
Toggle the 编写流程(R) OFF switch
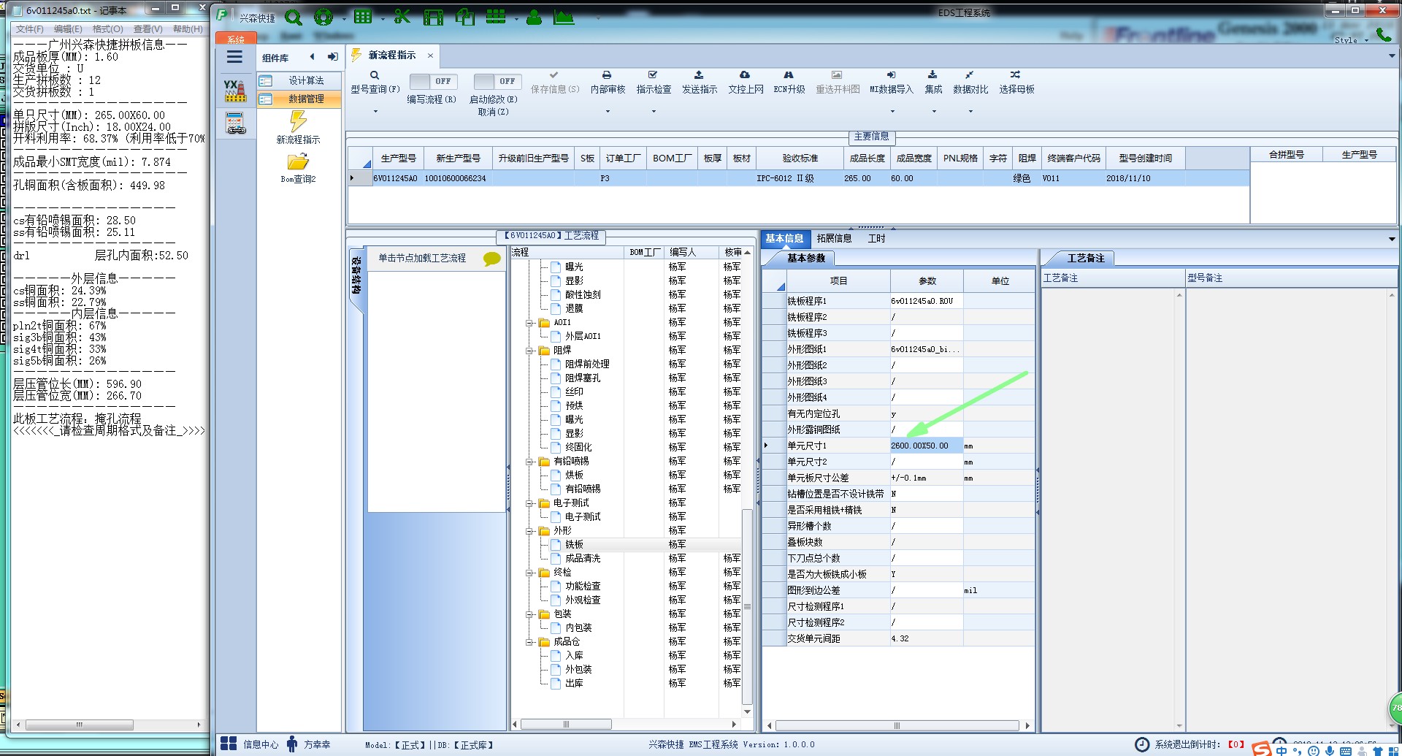pyautogui.click(x=432, y=81)
